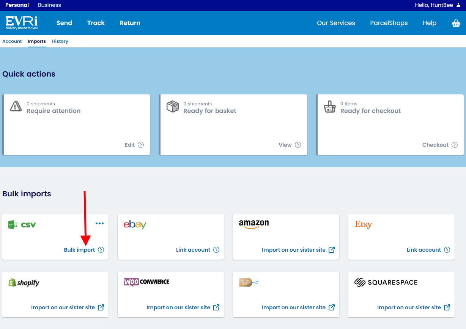Click the Hello, HuntBee greeting
The image size is (466, 329).
click(435, 5)
